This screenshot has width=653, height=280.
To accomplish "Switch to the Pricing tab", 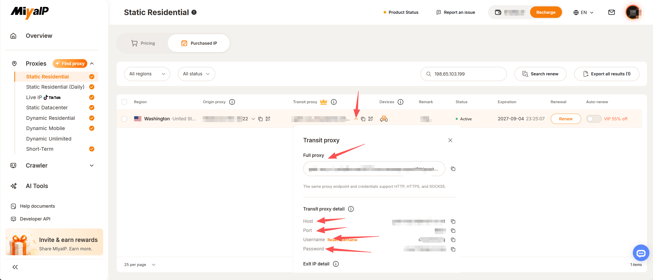I will pos(143,43).
